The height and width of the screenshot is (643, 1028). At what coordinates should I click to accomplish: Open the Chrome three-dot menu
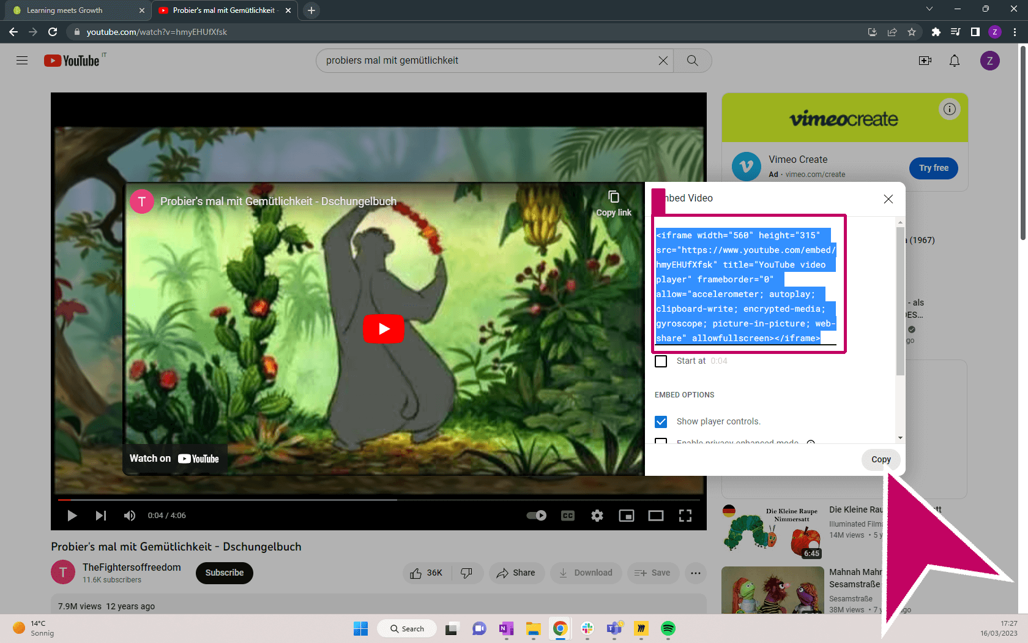point(1015,32)
